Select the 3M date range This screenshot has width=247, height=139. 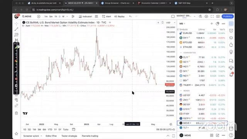[x=39, y=130]
